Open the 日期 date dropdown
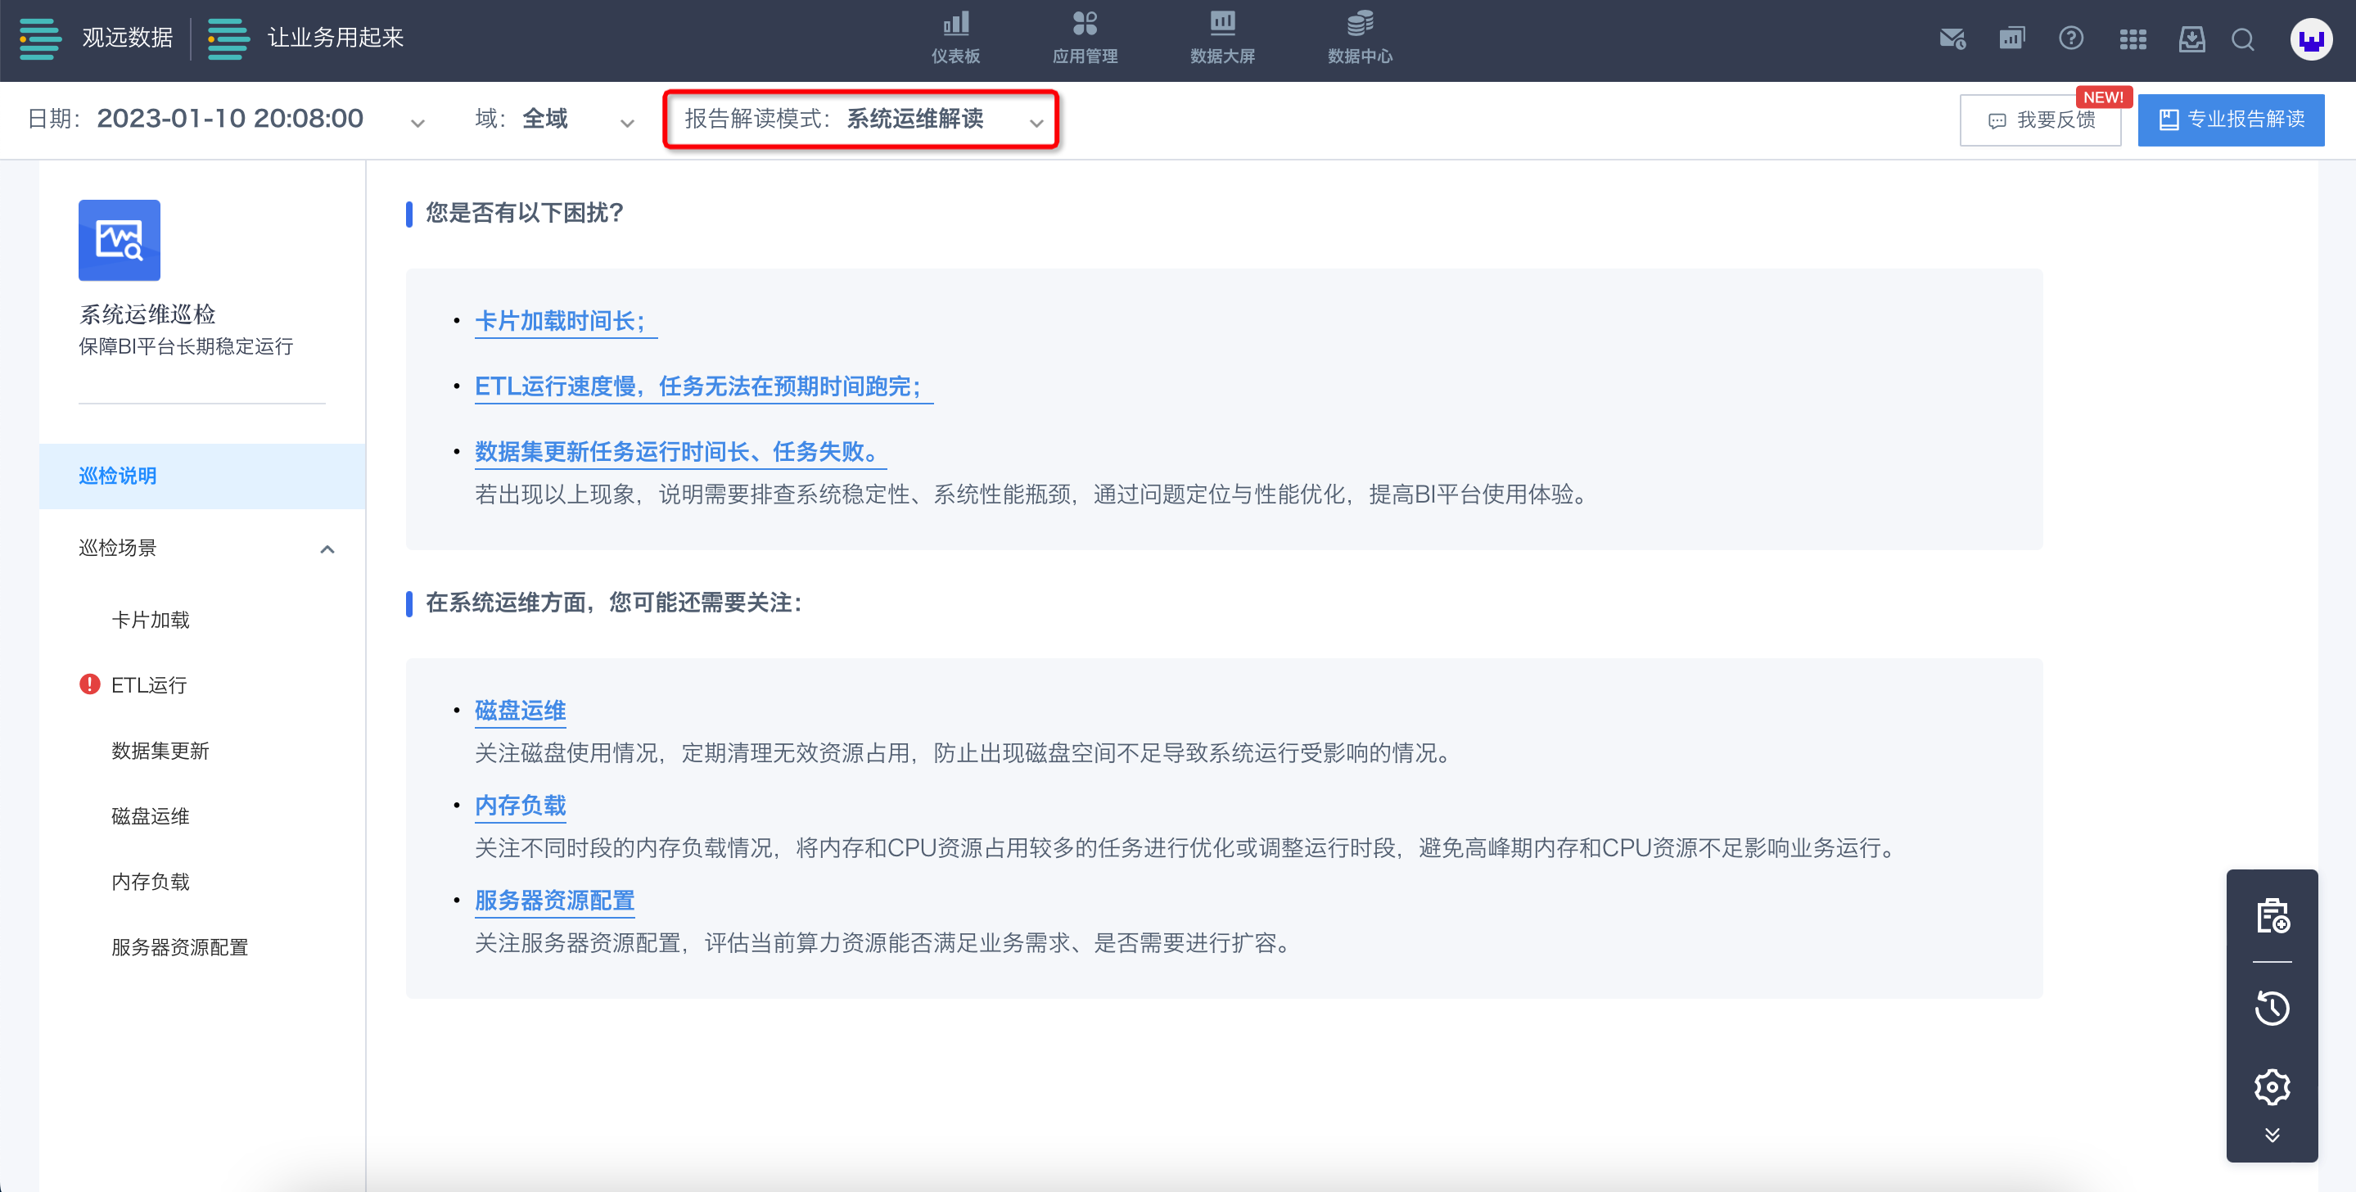Image resolution: width=2356 pixels, height=1192 pixels. 226,119
